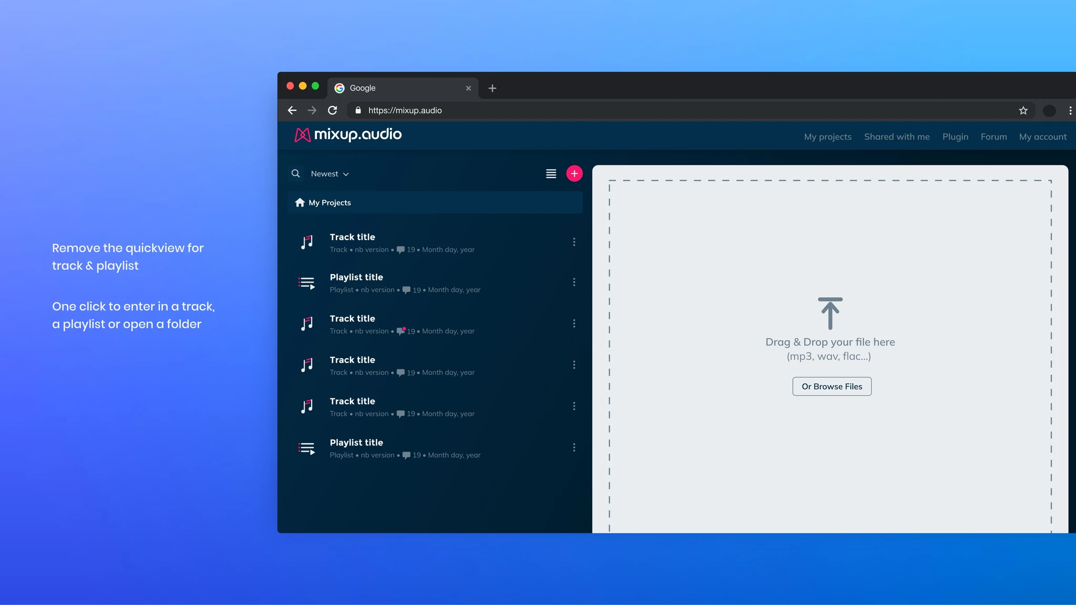This screenshot has width=1076, height=605.
Task: Click the comment icon with the red dot
Action: [x=401, y=330]
